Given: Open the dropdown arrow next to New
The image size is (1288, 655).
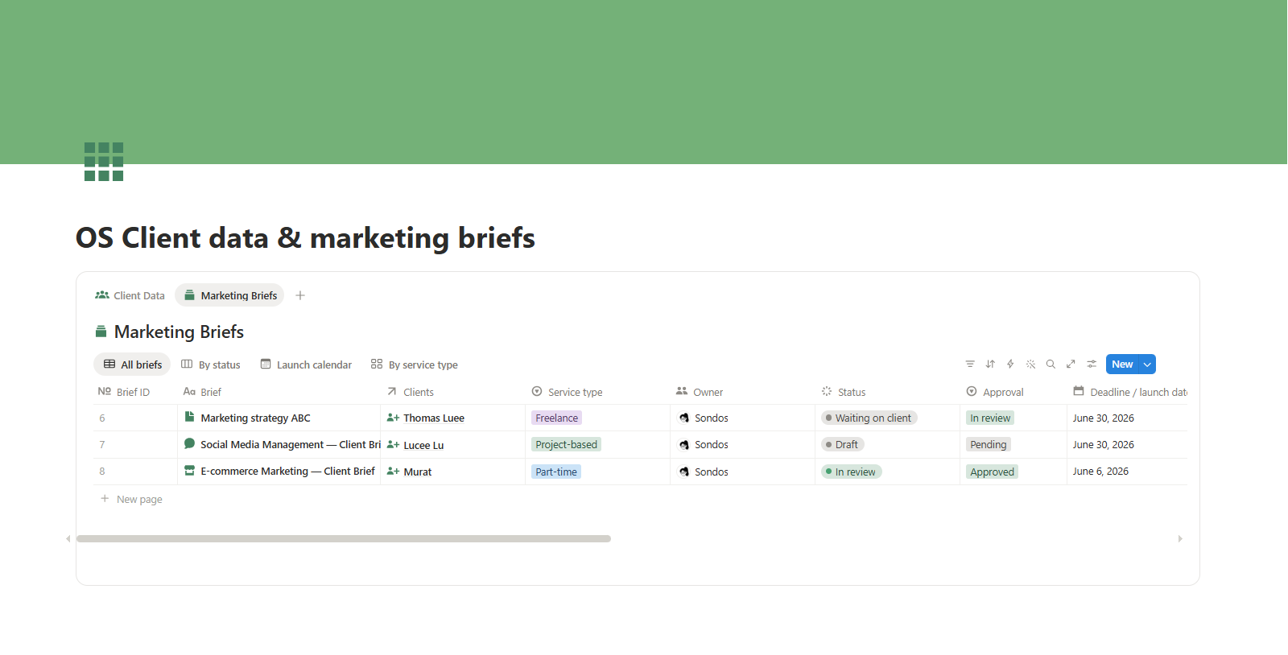Looking at the screenshot, I should coord(1147,365).
